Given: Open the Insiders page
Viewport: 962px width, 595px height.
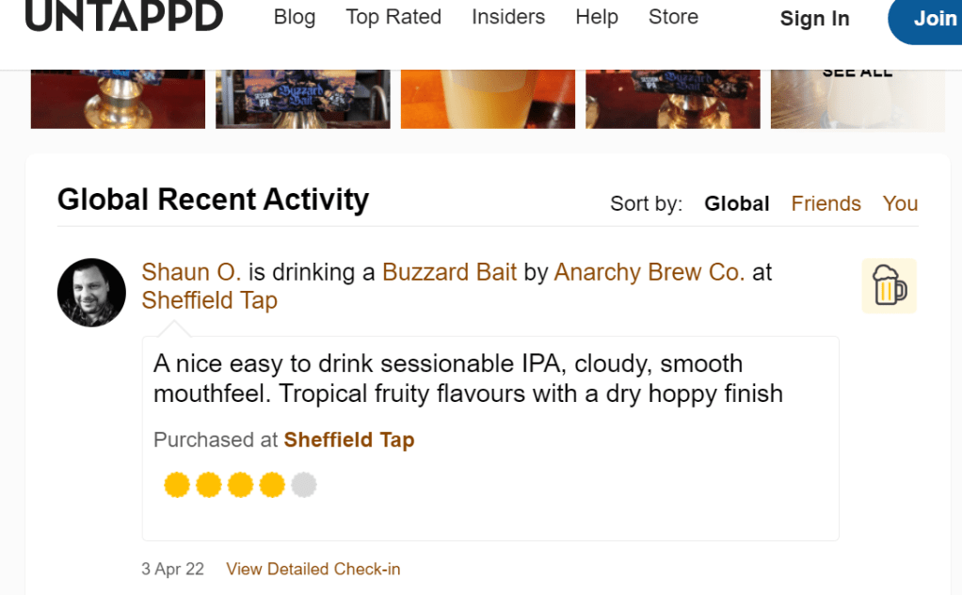Looking at the screenshot, I should point(508,17).
